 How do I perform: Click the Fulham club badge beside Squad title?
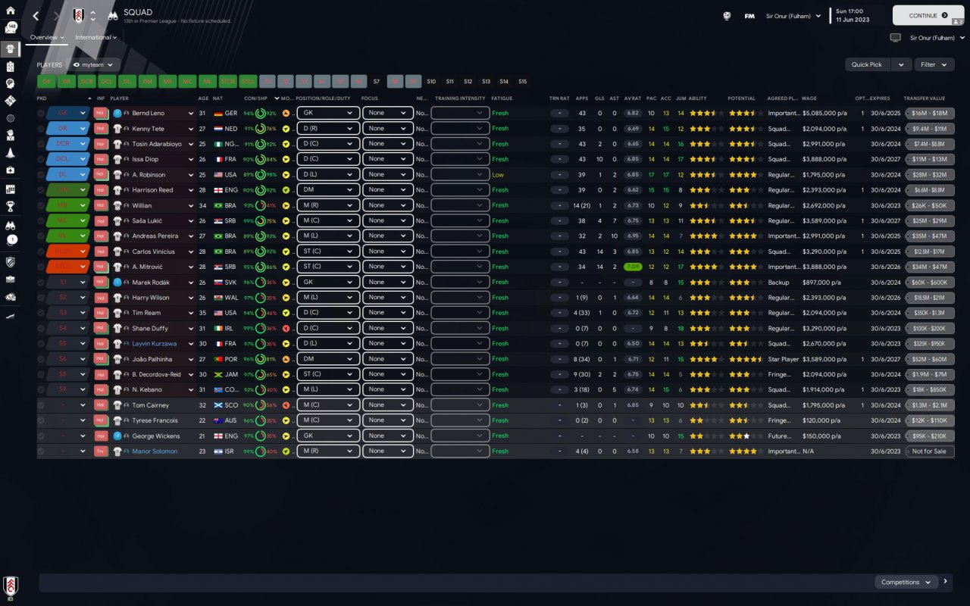point(79,16)
